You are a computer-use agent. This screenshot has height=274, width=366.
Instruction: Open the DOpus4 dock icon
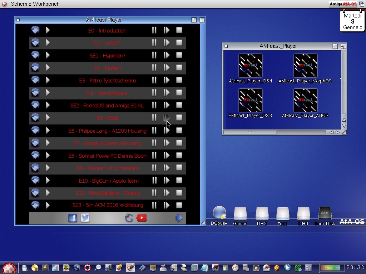pos(219,213)
